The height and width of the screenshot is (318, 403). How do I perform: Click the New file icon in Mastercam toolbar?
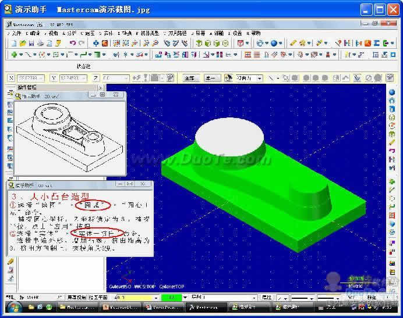13,44
